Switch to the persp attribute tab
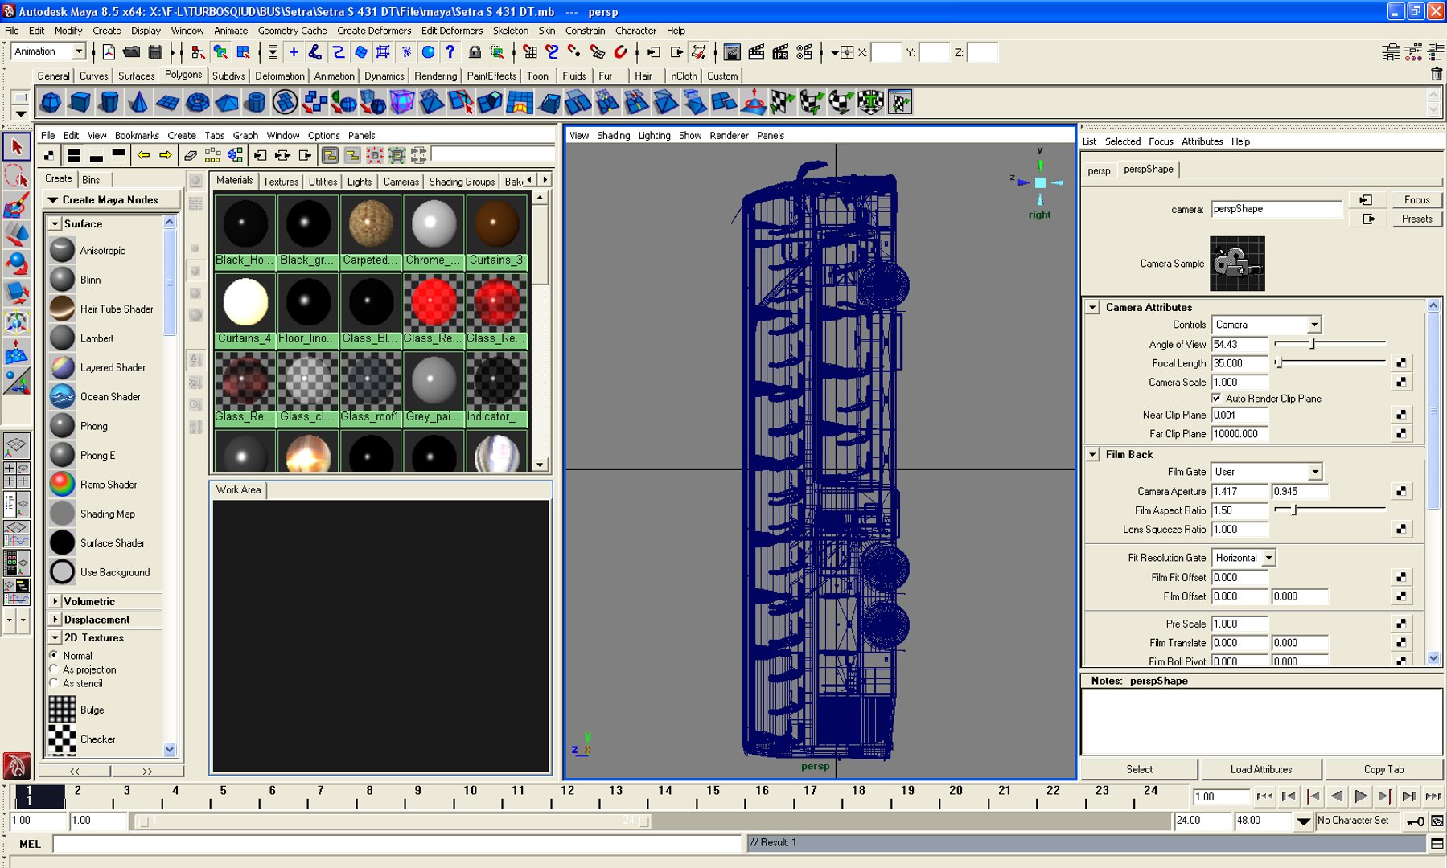The image size is (1447, 868). pos(1099,170)
